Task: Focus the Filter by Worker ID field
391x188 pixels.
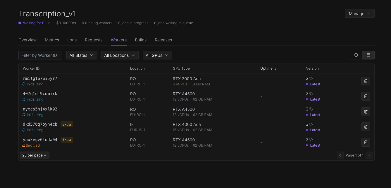Action: coord(40,55)
